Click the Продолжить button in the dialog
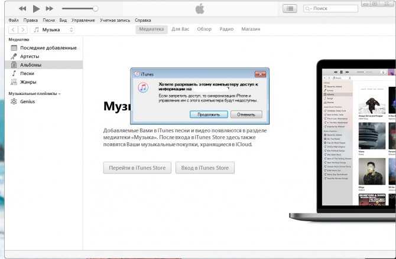This screenshot has height=259, width=396. point(209,114)
